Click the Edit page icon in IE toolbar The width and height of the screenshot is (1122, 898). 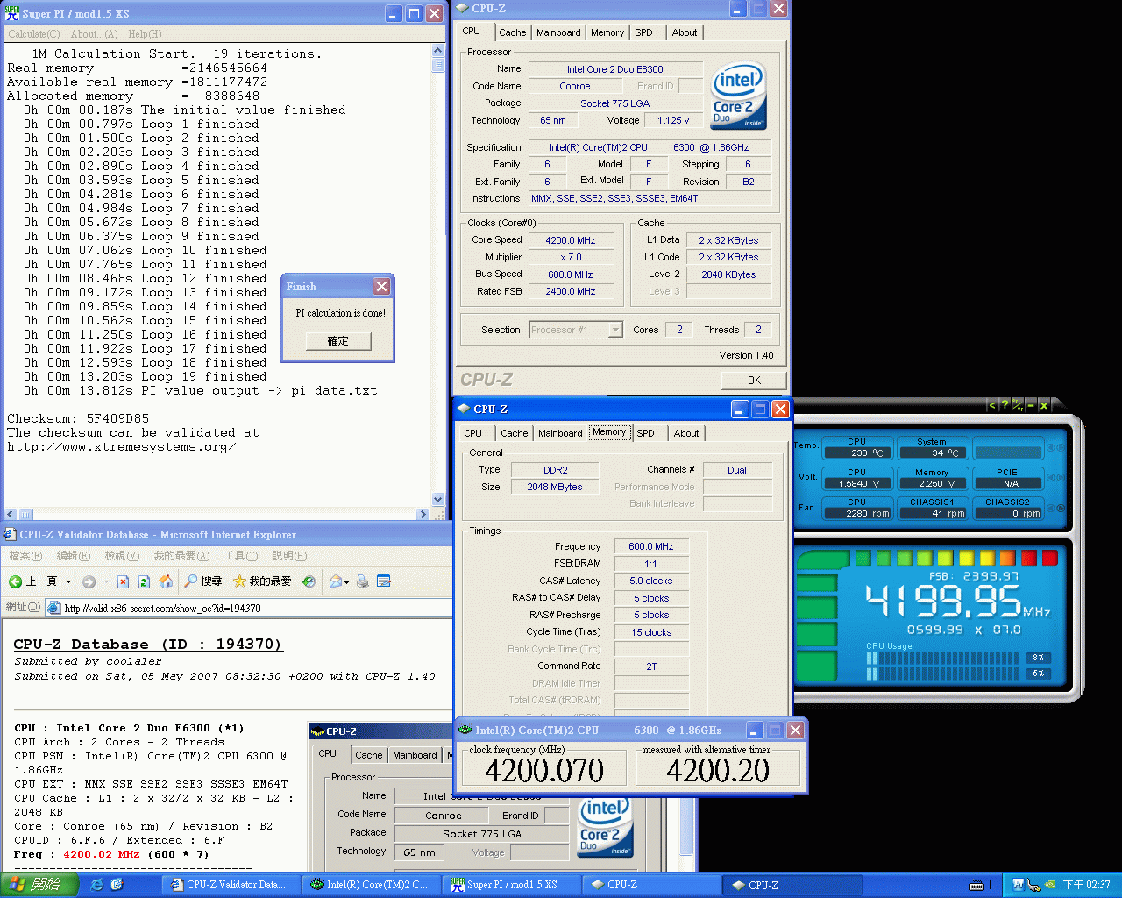pos(383,581)
